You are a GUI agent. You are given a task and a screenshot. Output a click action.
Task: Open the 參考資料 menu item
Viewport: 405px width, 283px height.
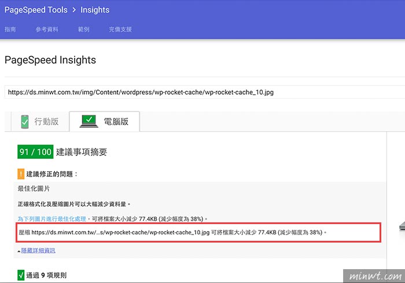(47, 29)
